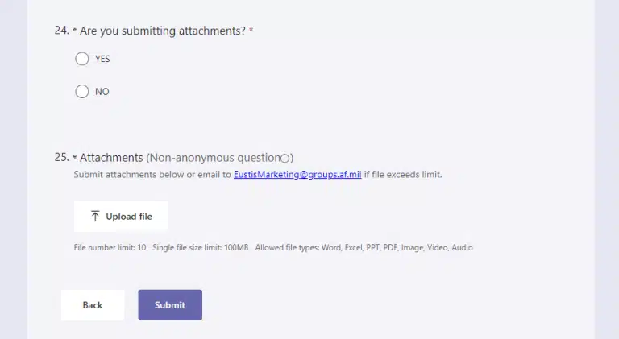Image resolution: width=619 pixels, height=339 pixels.
Task: Click the "Single file size limit: 100MB" text
Action: tap(201, 247)
